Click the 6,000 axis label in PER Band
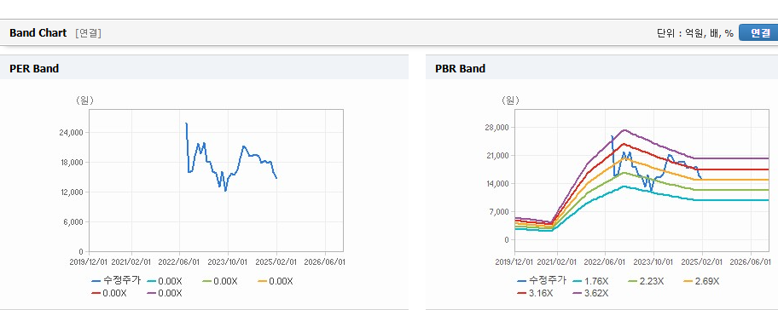The width and height of the screenshot is (778, 310). 73,221
